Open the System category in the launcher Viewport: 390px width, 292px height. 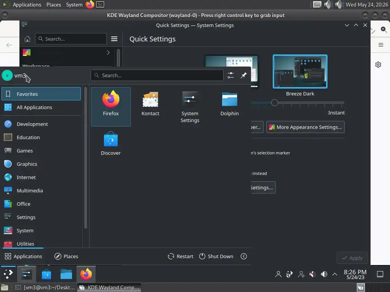41,230
